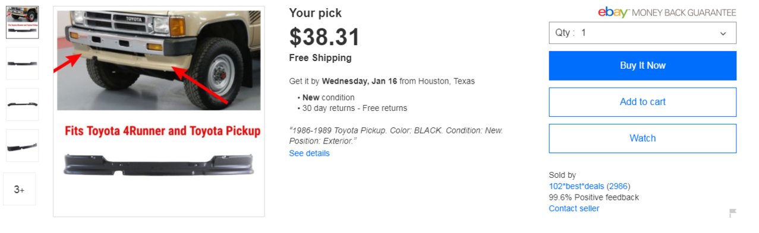Screen dimensions: 759x233
Task: Select the fourth angled valance thumbnail
Action: 22,145
